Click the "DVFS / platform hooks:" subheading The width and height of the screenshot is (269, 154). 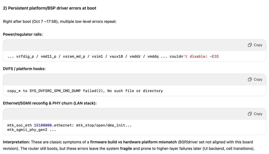pyautogui.click(x=24, y=69)
